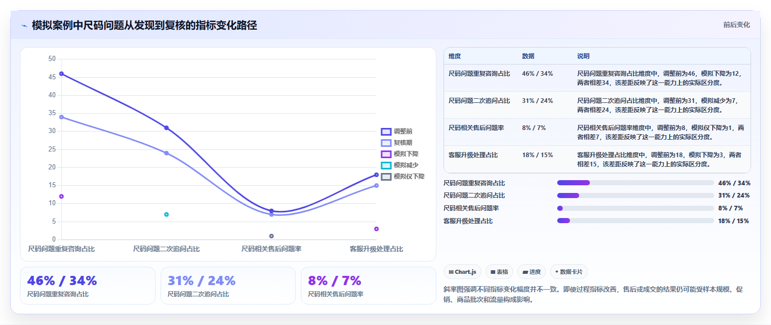Click the 调整前 point at value 46
The width and height of the screenshot is (771, 325).
61,74
